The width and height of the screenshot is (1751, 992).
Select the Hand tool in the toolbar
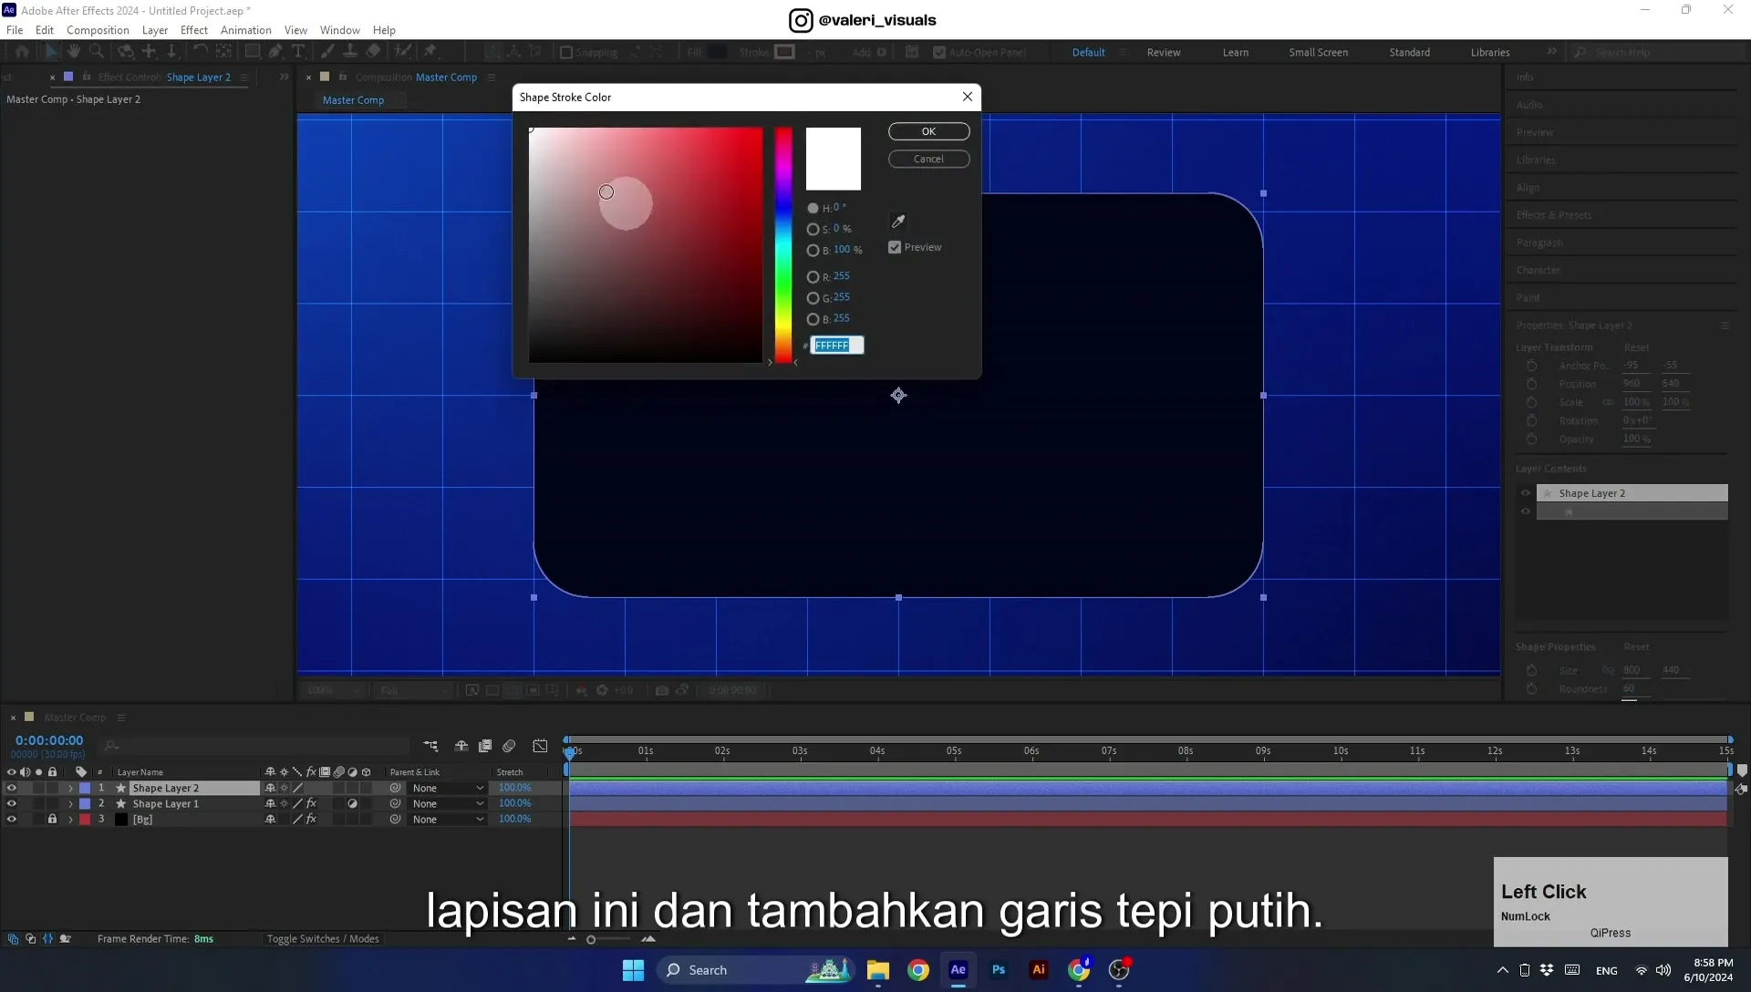pyautogui.click(x=74, y=52)
